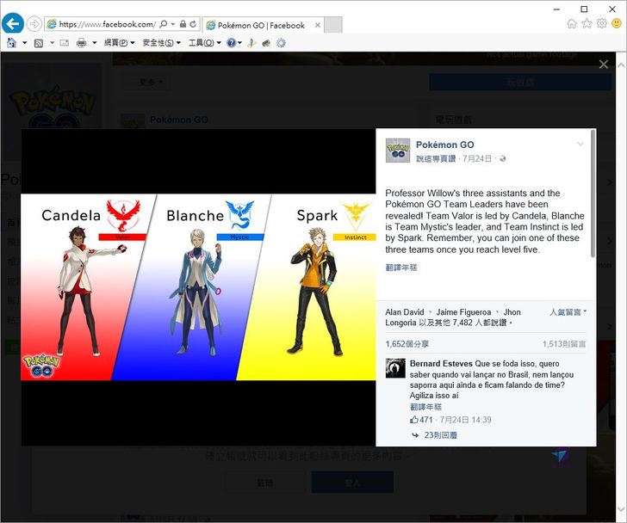The width and height of the screenshot is (627, 523).
Task: Close the photo viewer overlay with X
Action: (604, 65)
